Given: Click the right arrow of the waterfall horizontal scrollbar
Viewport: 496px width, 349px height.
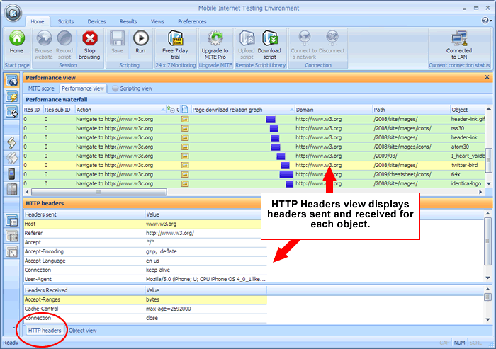Looking at the screenshot, I should click(480, 192).
